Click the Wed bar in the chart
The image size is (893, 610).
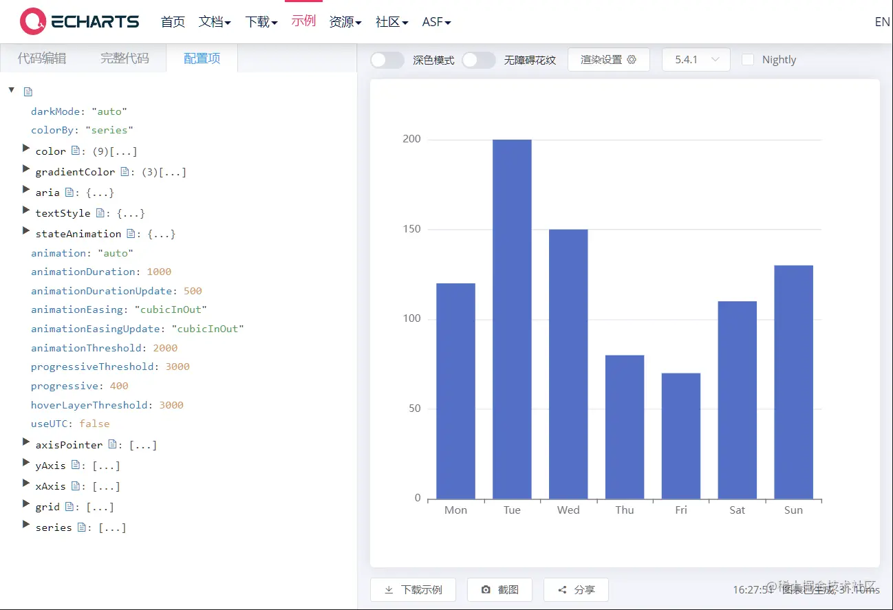568,364
